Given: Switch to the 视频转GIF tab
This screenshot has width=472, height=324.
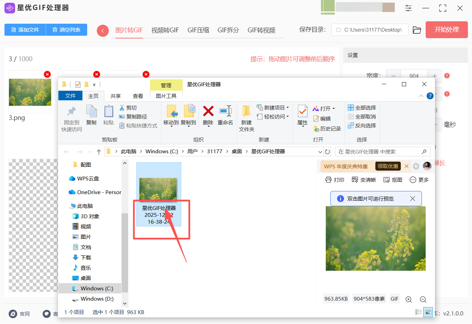Looking at the screenshot, I should point(165,30).
